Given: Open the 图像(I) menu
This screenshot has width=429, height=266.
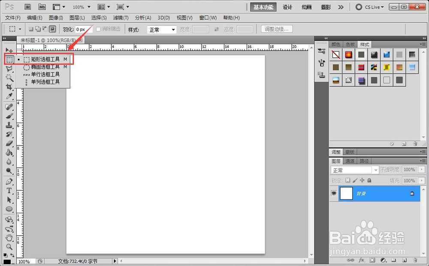Looking at the screenshot, I should [56, 18].
